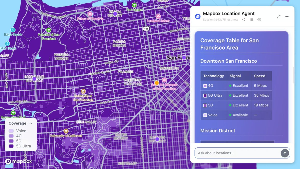Click the Presidio of San Francisco park icon
300x169 pixels.
(x=49, y=30)
